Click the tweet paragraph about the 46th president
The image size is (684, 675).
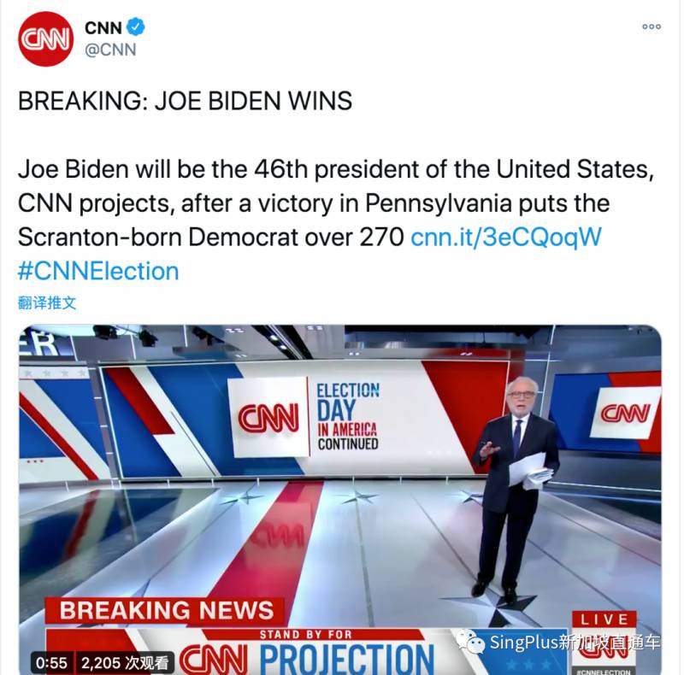pyautogui.click(x=335, y=202)
